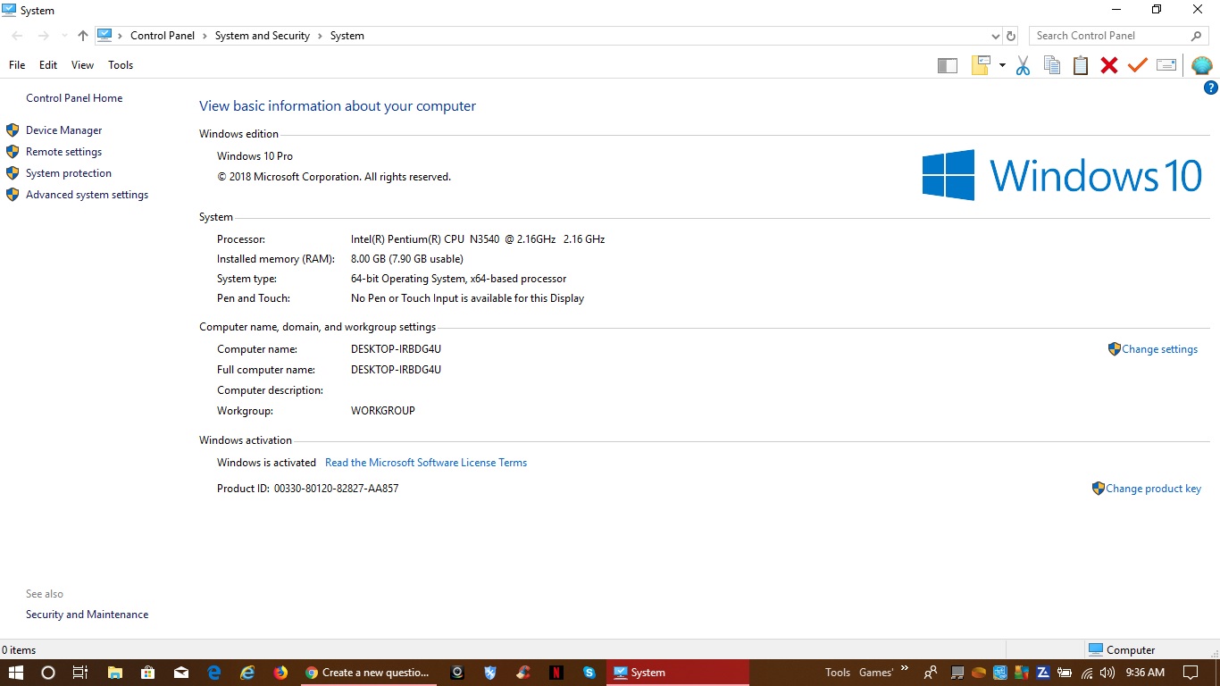The height and width of the screenshot is (686, 1220).
Task: Open the Windows Start button
Action: click(x=16, y=673)
